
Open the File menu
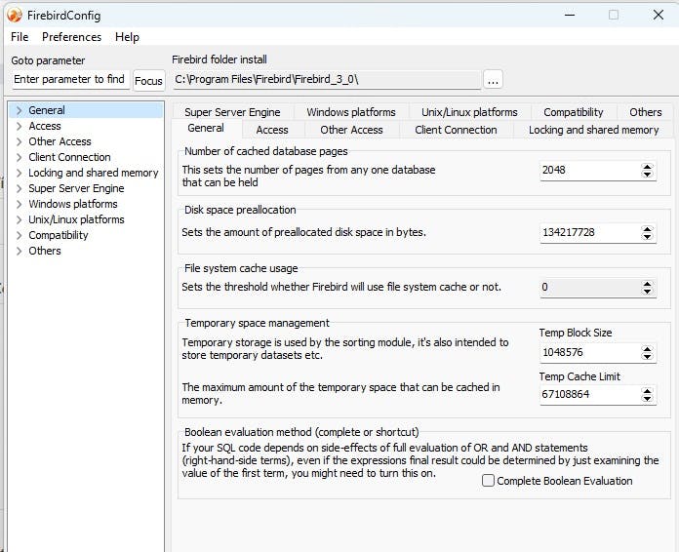coord(20,37)
